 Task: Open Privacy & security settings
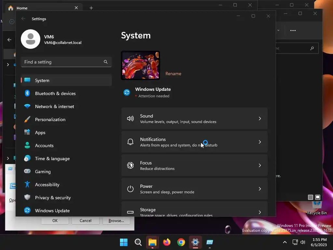(x=66, y=198)
